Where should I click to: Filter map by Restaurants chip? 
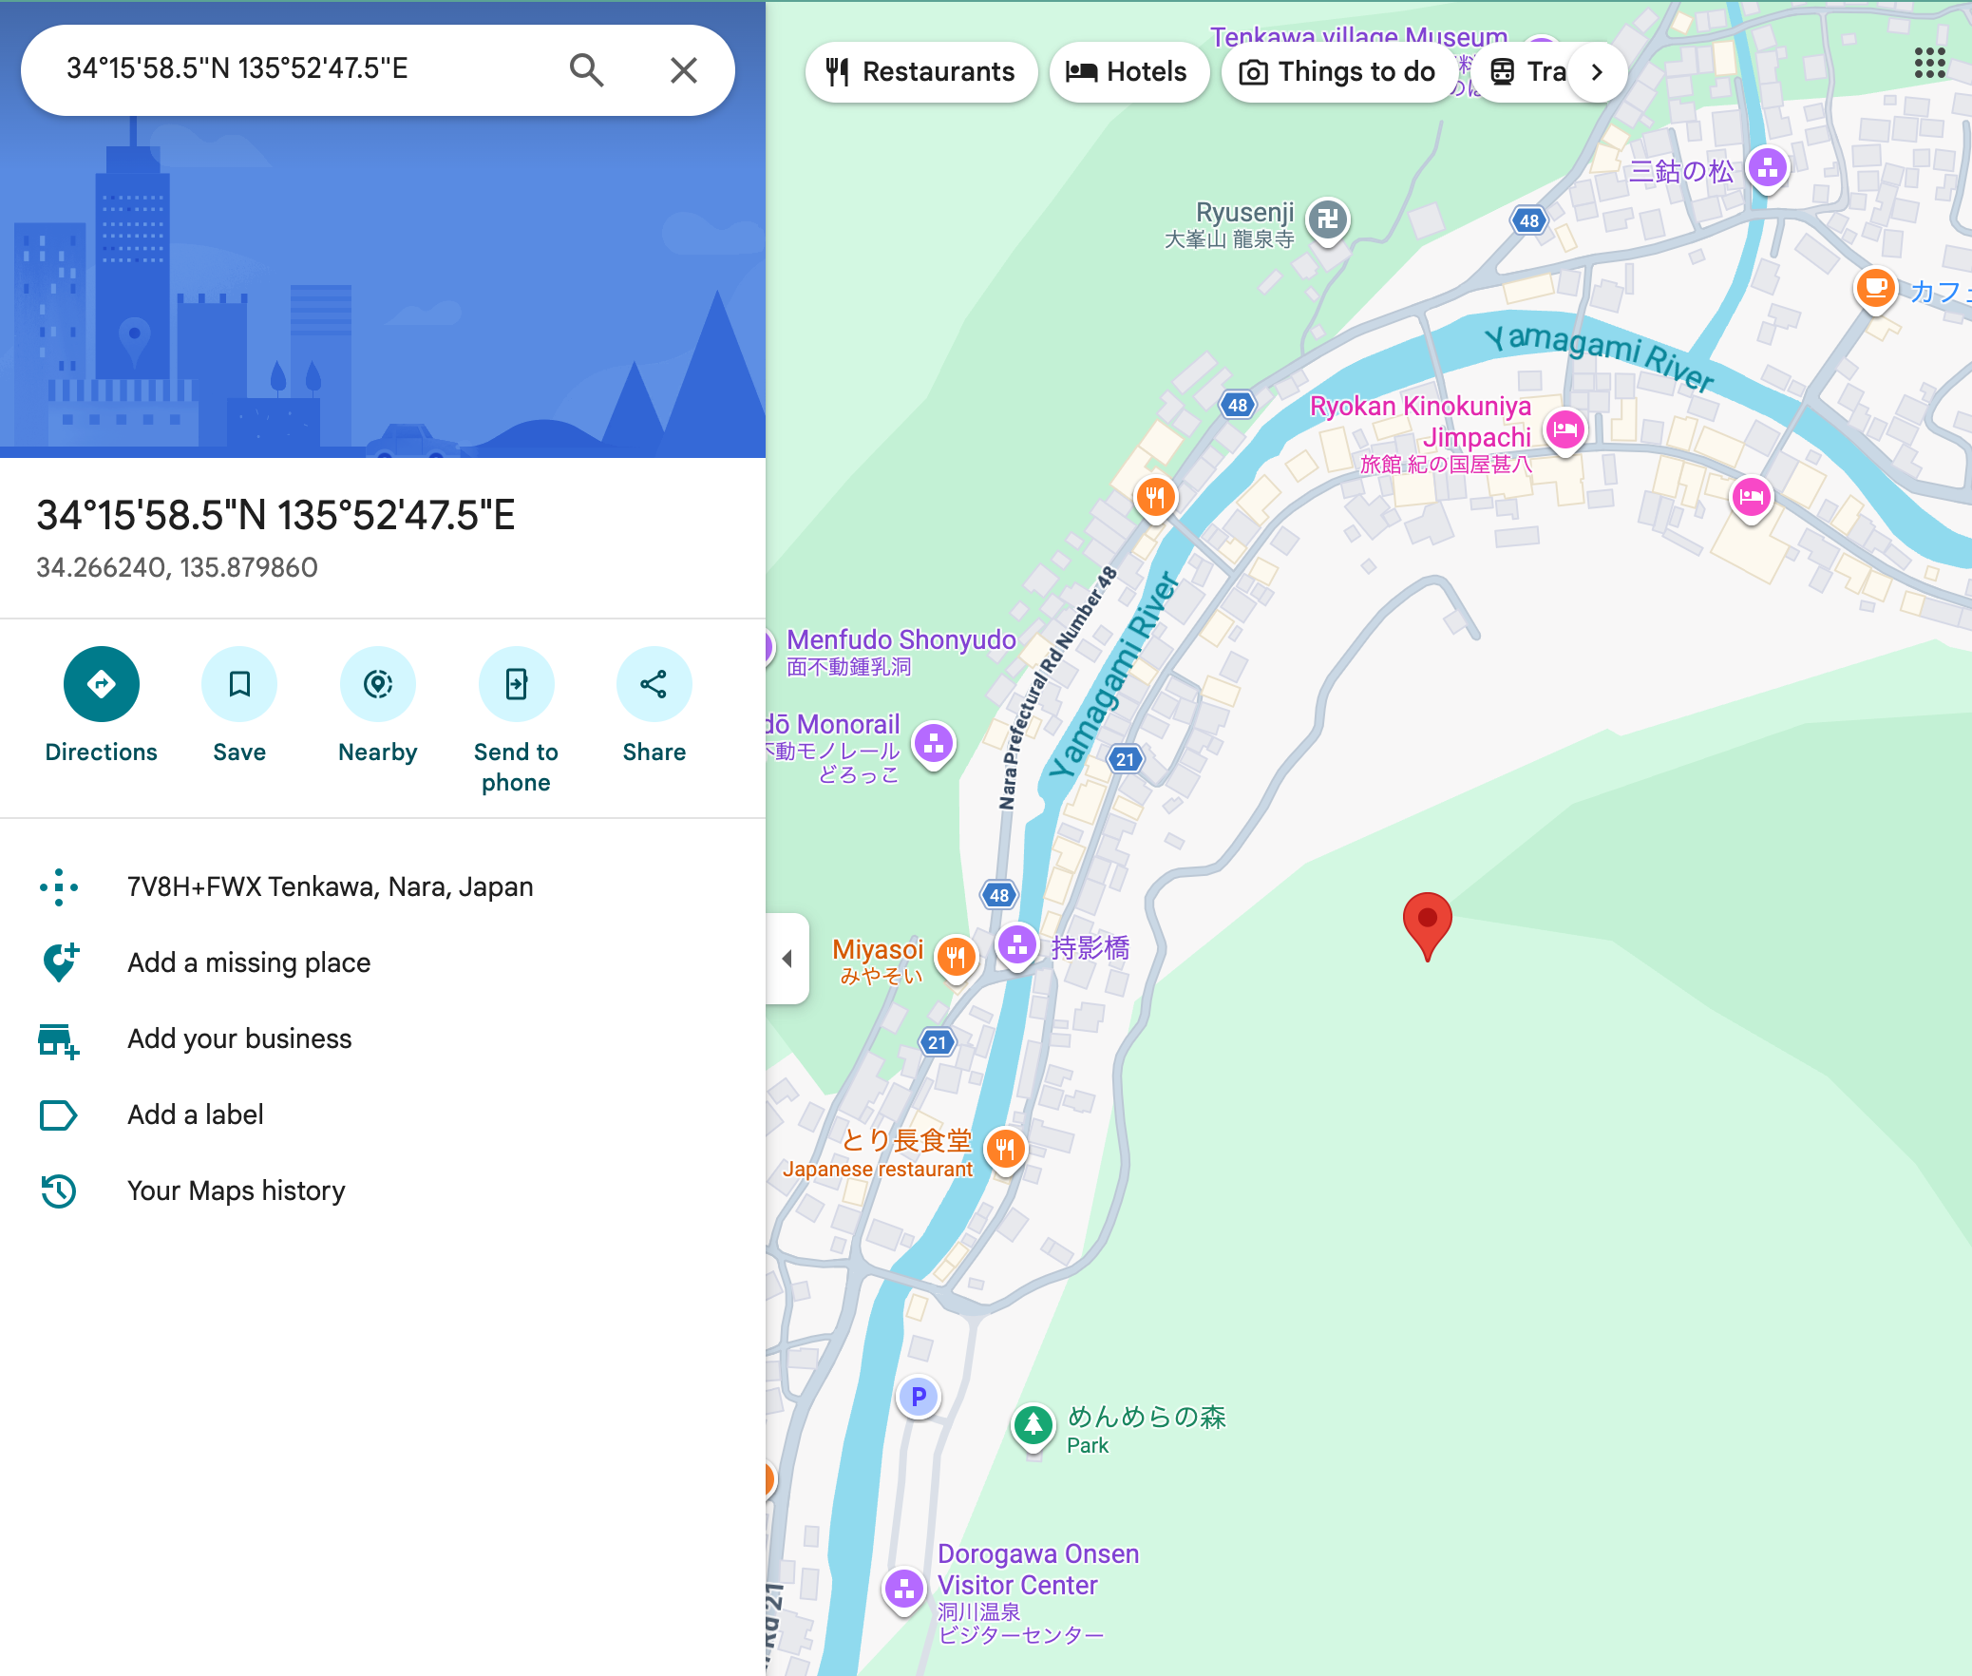(x=920, y=72)
